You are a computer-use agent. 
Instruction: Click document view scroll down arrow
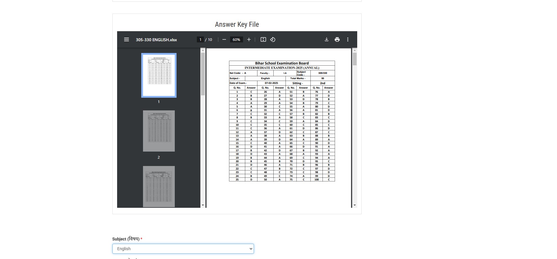pyautogui.click(x=355, y=205)
